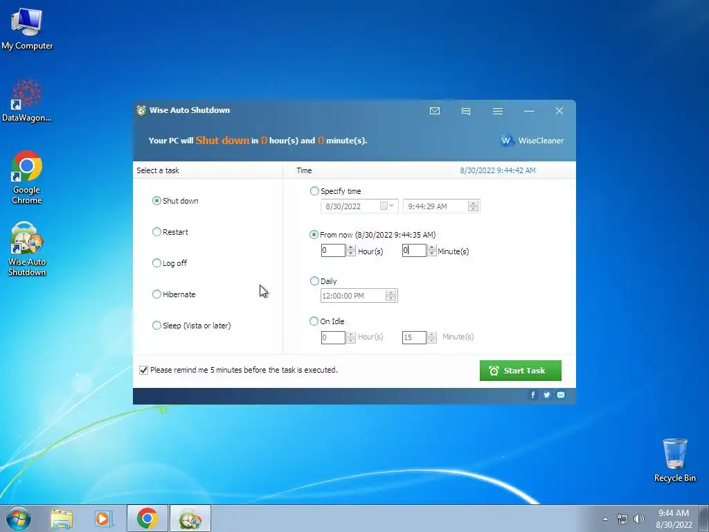
Task: Click Wise Auto Shutdown taskbar button
Action: (190, 518)
